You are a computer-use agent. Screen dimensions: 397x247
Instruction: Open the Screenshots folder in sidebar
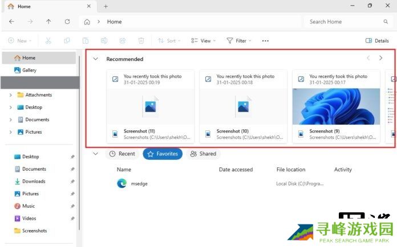pyautogui.click(x=31, y=231)
